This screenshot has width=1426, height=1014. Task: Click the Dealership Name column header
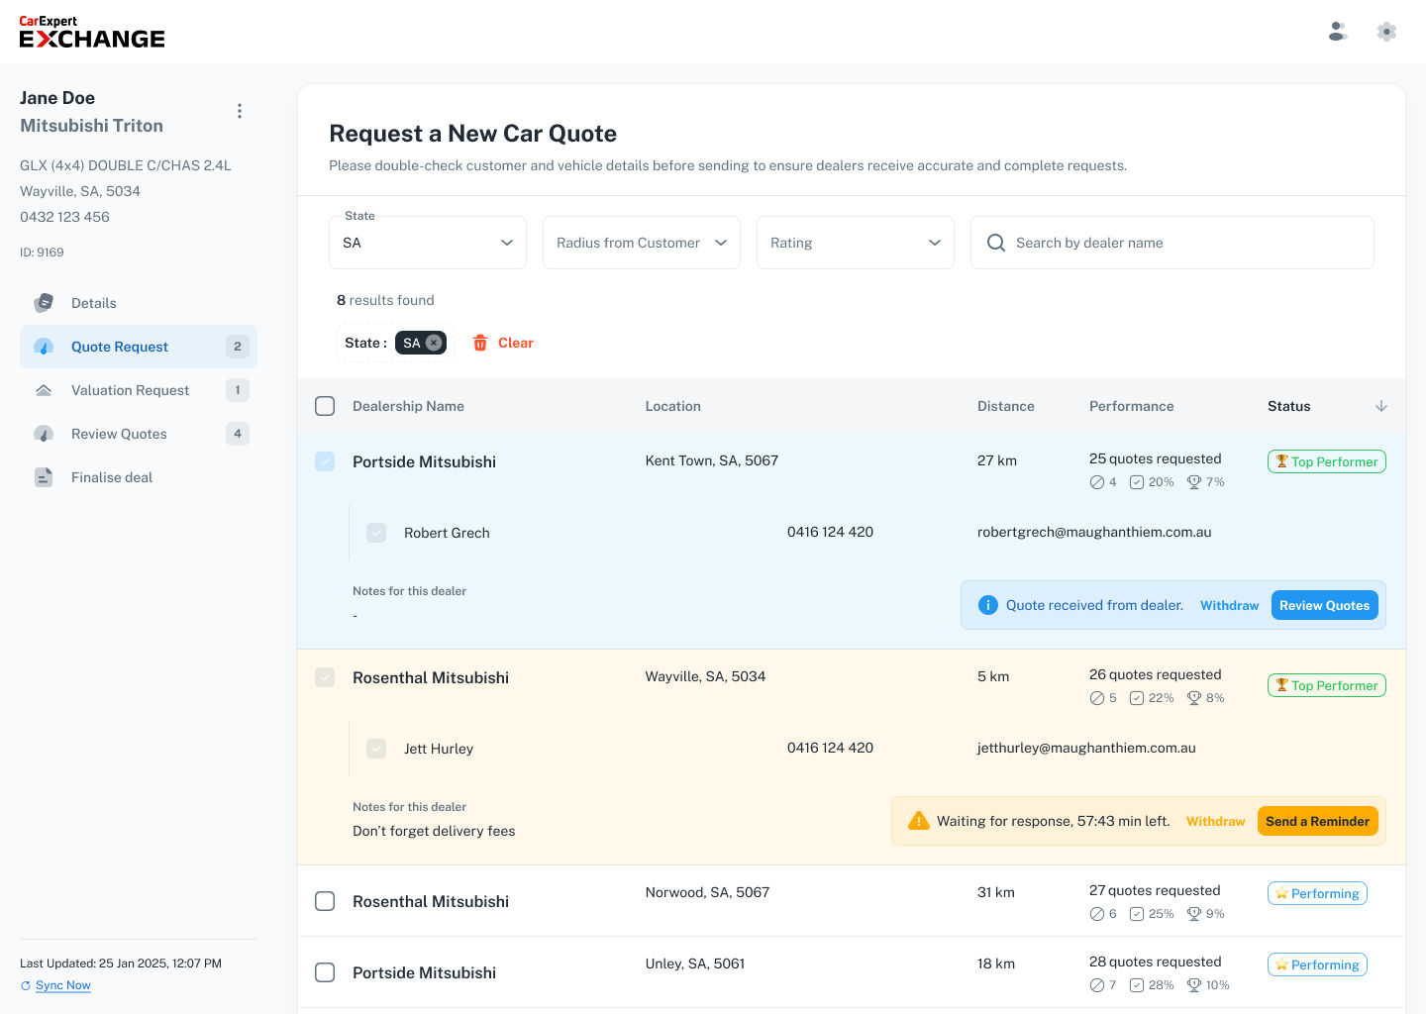408,406
